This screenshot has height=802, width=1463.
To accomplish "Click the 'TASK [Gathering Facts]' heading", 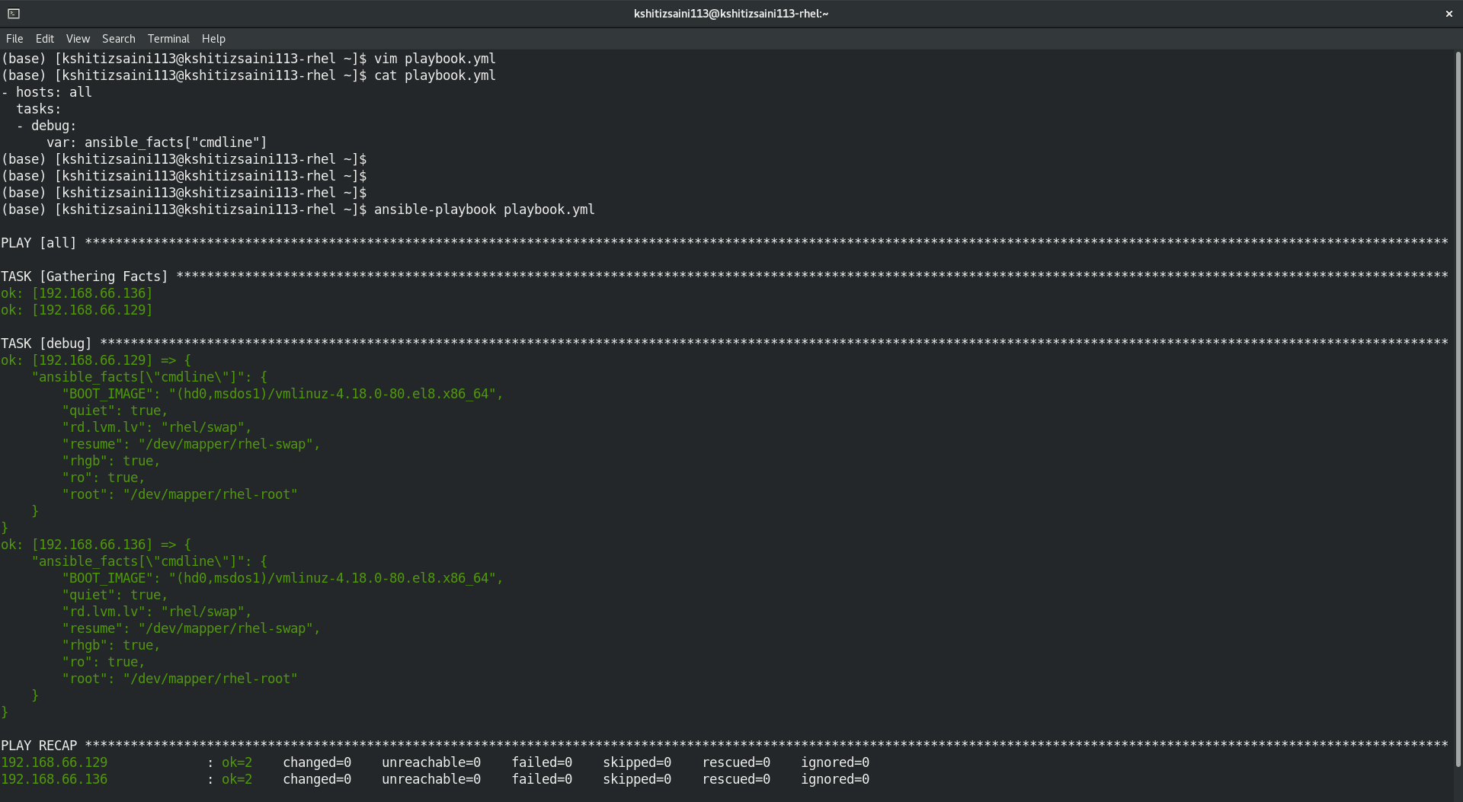I will 85,276.
